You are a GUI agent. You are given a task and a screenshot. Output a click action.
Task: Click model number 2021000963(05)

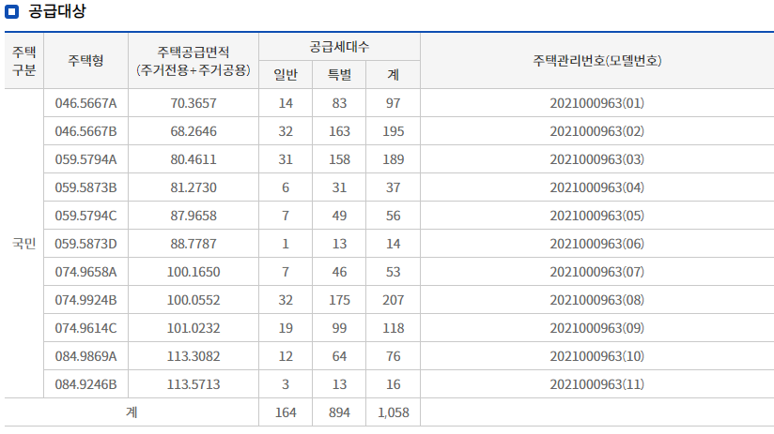point(596,216)
